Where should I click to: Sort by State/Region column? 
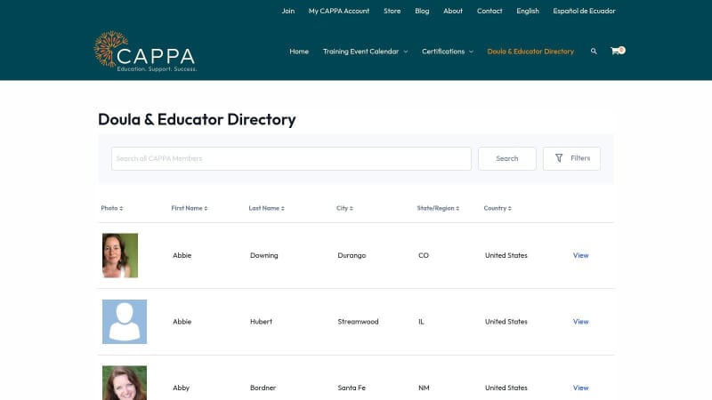438,208
